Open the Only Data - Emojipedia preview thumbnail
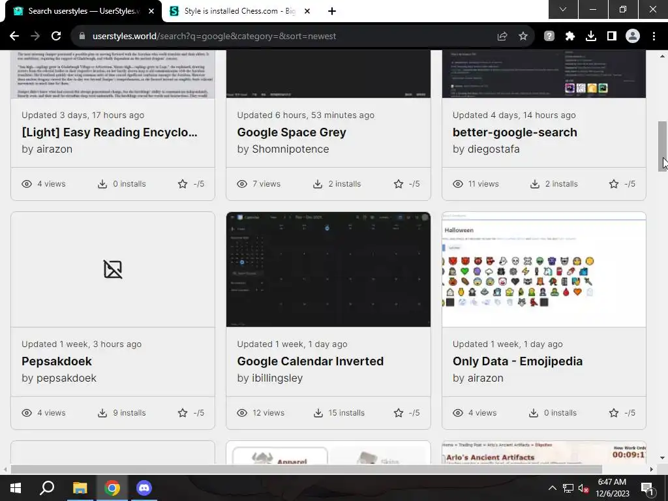The image size is (668, 501). (543, 269)
